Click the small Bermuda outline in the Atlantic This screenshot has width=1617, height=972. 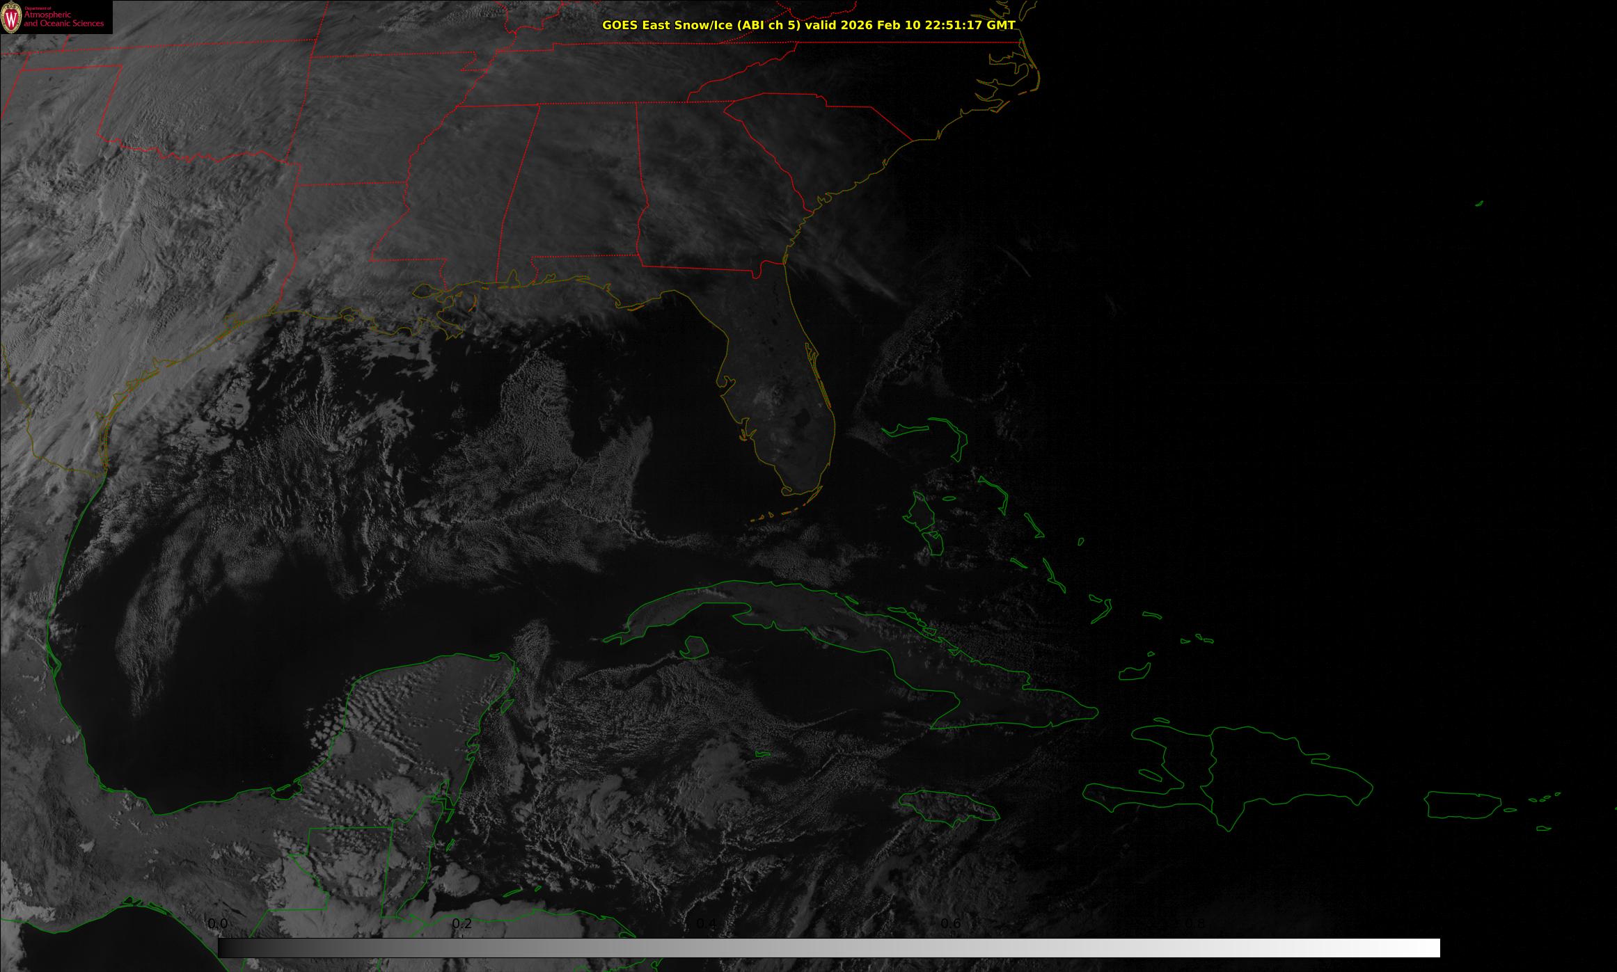click(x=1479, y=203)
